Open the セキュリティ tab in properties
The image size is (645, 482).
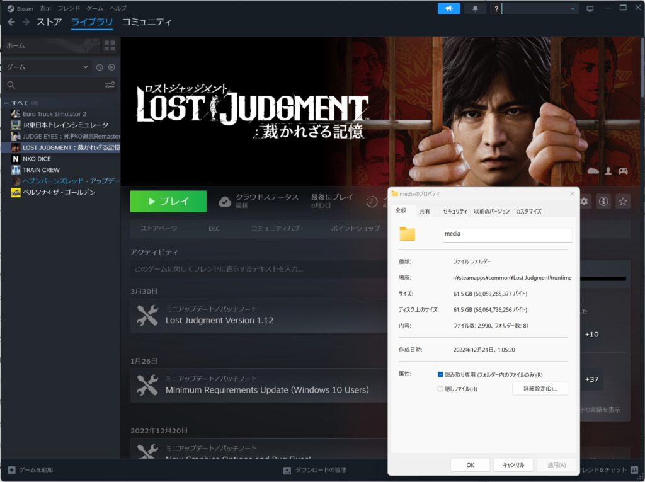click(x=455, y=211)
